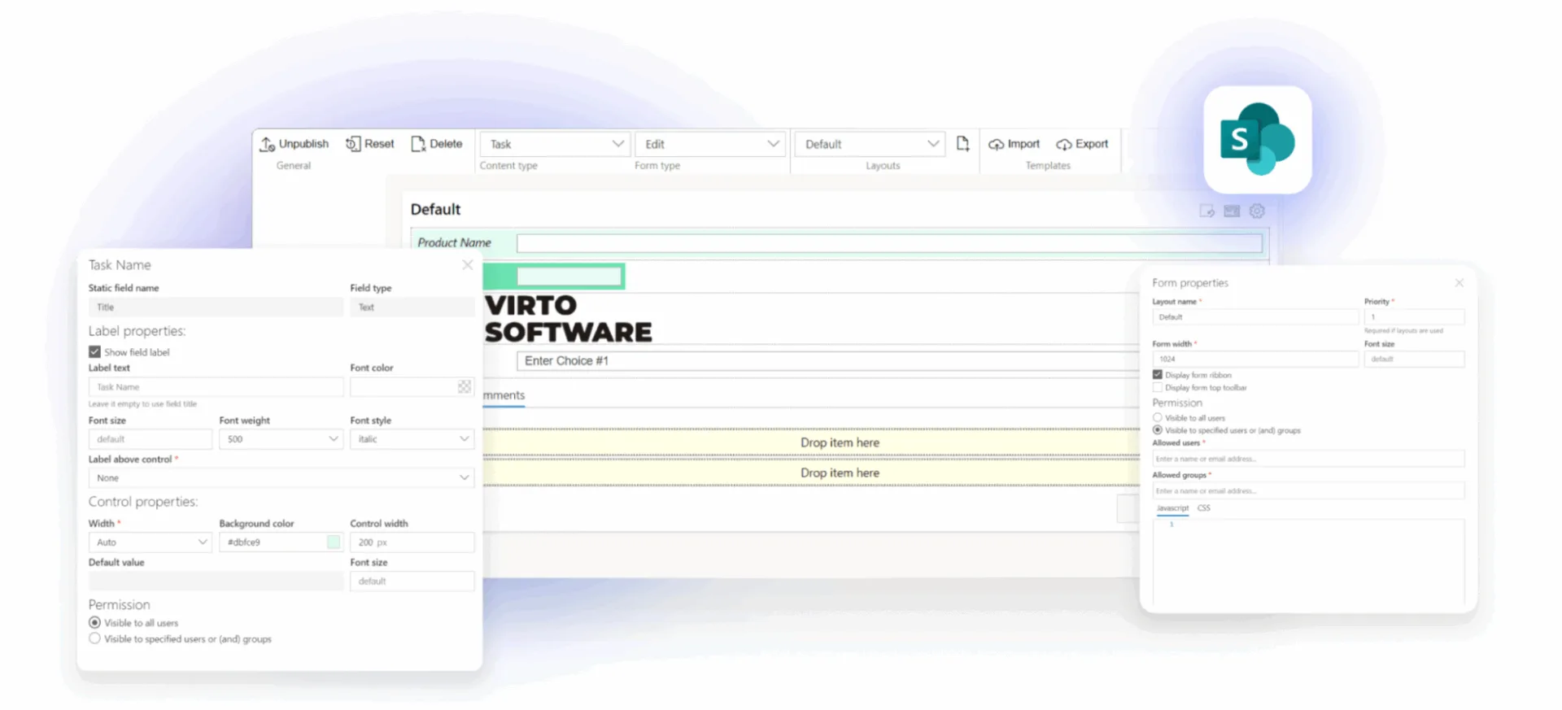The width and height of the screenshot is (1562, 710).
Task: Click the second Drop item here zone
Action: click(x=812, y=473)
